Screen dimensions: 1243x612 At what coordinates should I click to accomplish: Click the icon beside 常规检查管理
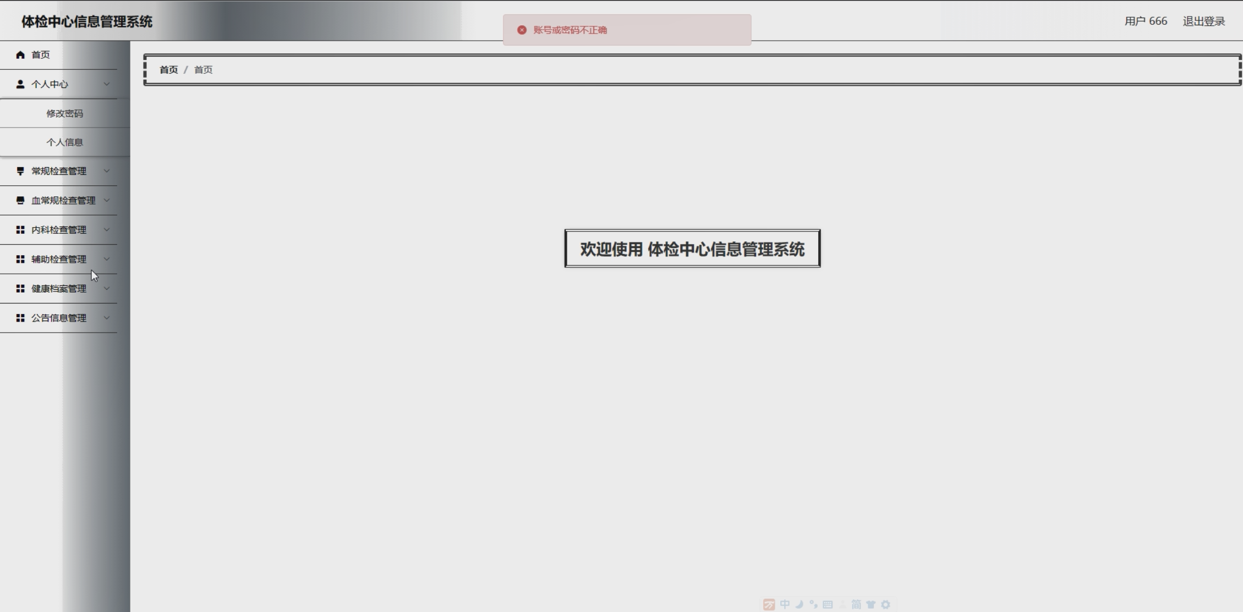point(20,171)
